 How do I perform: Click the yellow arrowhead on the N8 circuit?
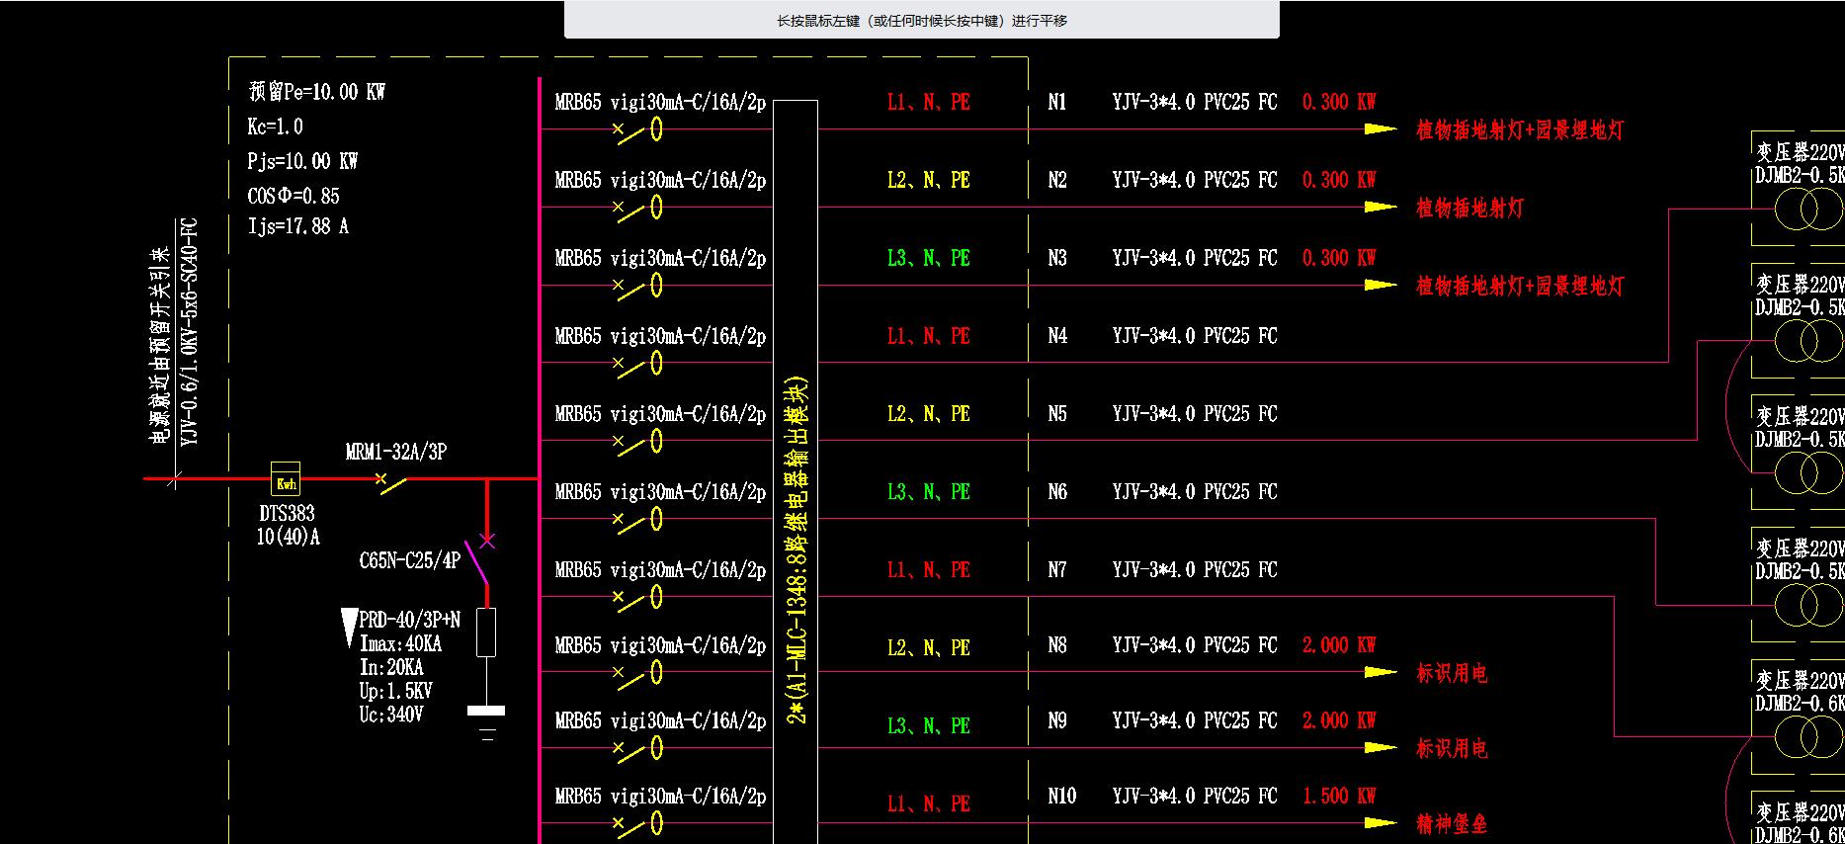[x=1381, y=672]
